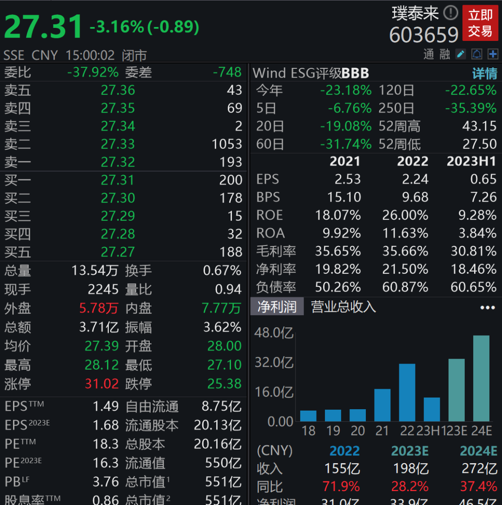Click the 2023H1 financial column header

pos(471,161)
